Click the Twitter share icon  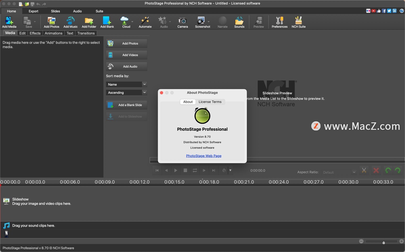coord(389,11)
